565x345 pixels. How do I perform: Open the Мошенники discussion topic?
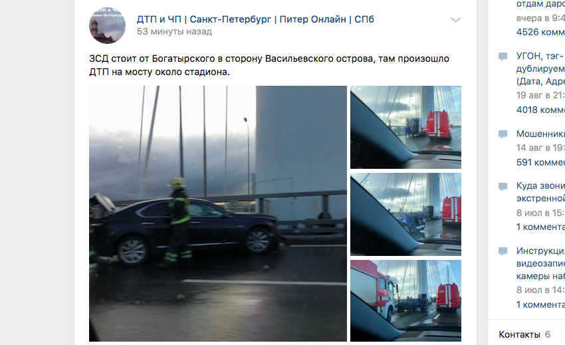coord(540,134)
